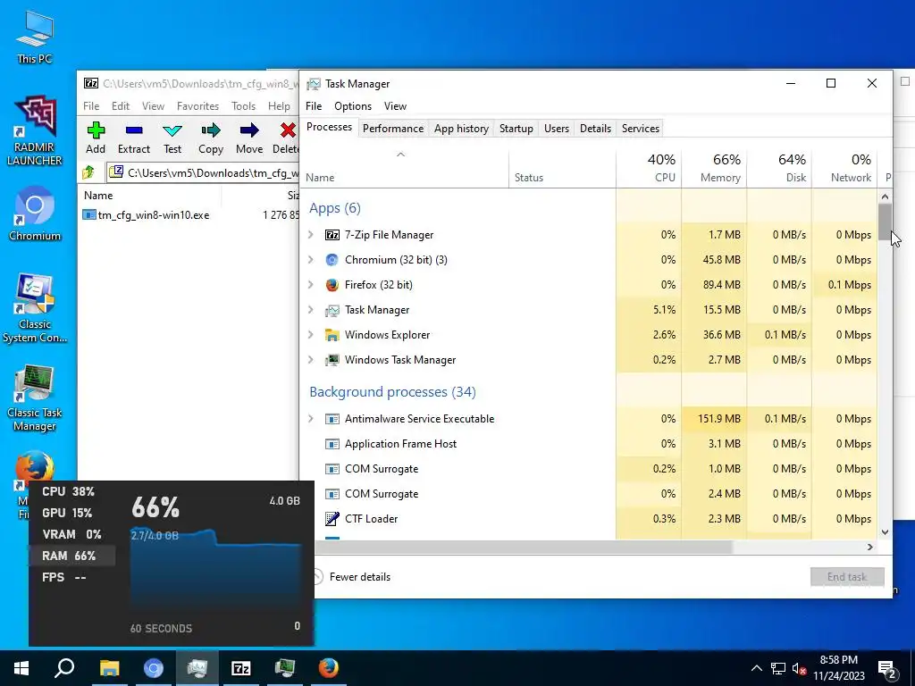The width and height of the screenshot is (915, 686).
Task: Switch to Details tab
Action: point(595,129)
